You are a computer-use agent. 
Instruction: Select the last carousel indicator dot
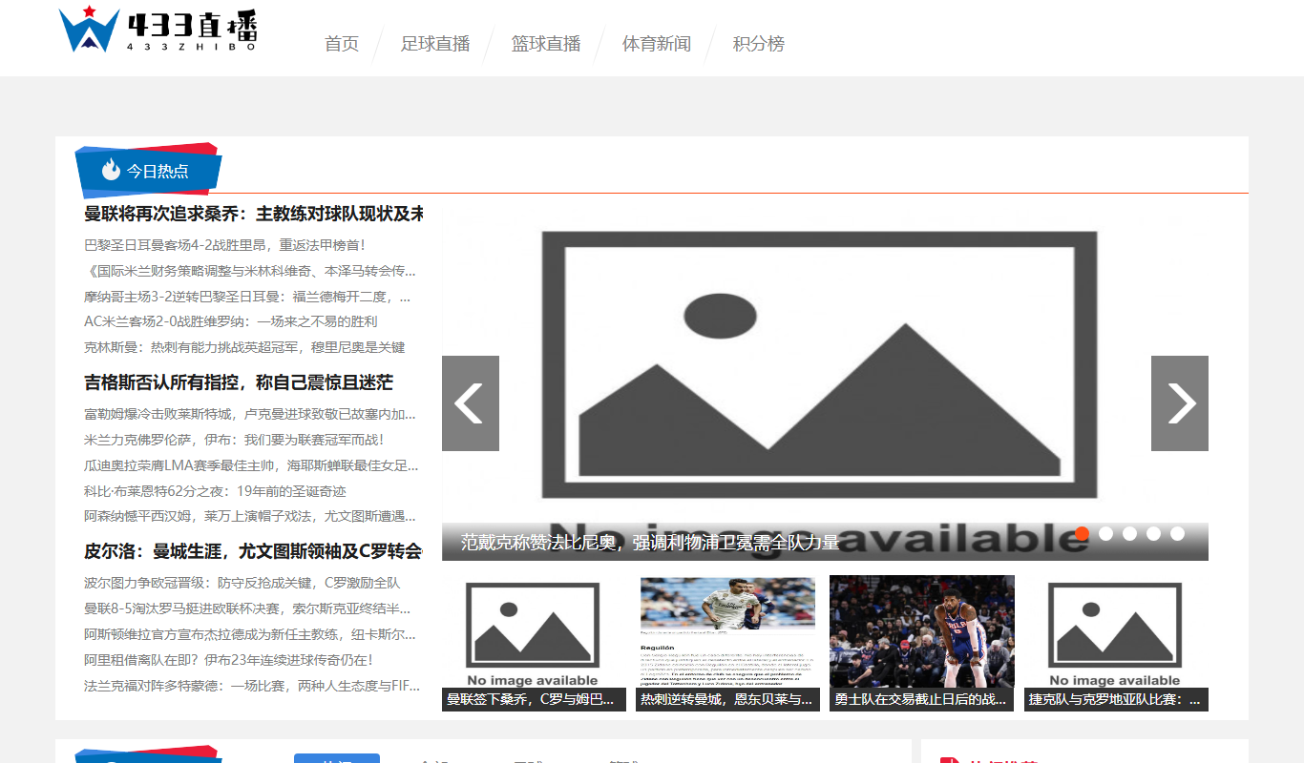[1177, 533]
